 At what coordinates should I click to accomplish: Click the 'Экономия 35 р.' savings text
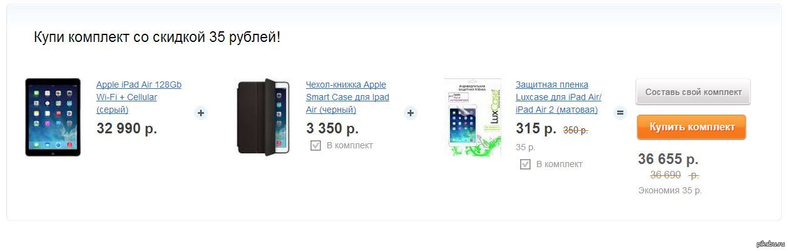670,190
